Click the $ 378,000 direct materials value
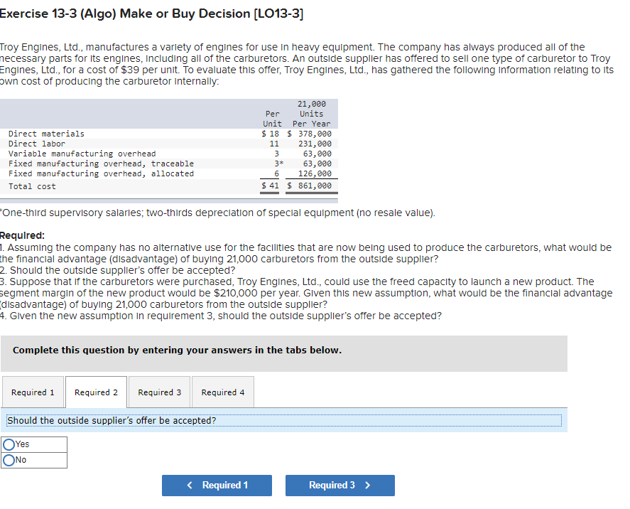 tap(310, 134)
